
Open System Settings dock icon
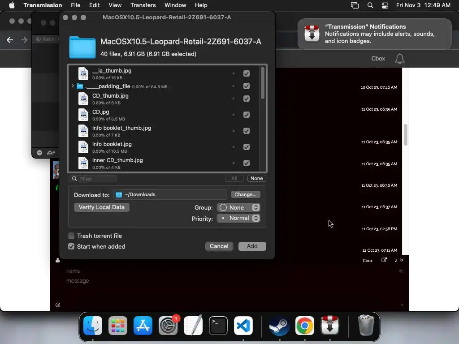(168, 326)
